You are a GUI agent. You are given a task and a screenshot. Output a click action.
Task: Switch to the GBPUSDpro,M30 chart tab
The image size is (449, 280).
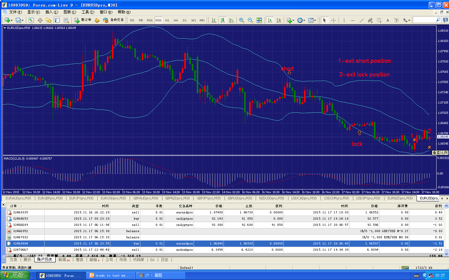(x=240, y=198)
